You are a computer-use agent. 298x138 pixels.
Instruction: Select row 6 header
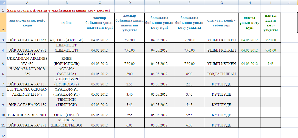(3, 71)
